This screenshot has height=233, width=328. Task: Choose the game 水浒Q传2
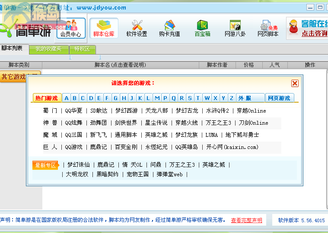pos(217,110)
